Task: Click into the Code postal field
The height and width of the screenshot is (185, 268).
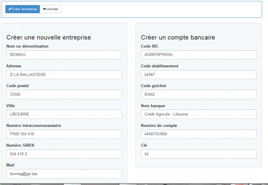Action: pos(64,94)
